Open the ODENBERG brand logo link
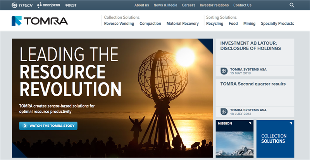This screenshot has width=310, height=160. (x=49, y=5)
